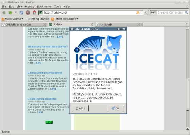Click the orange RSS feed icon in address bar
Viewport: 190px width, 135px height.
tap(138, 12)
